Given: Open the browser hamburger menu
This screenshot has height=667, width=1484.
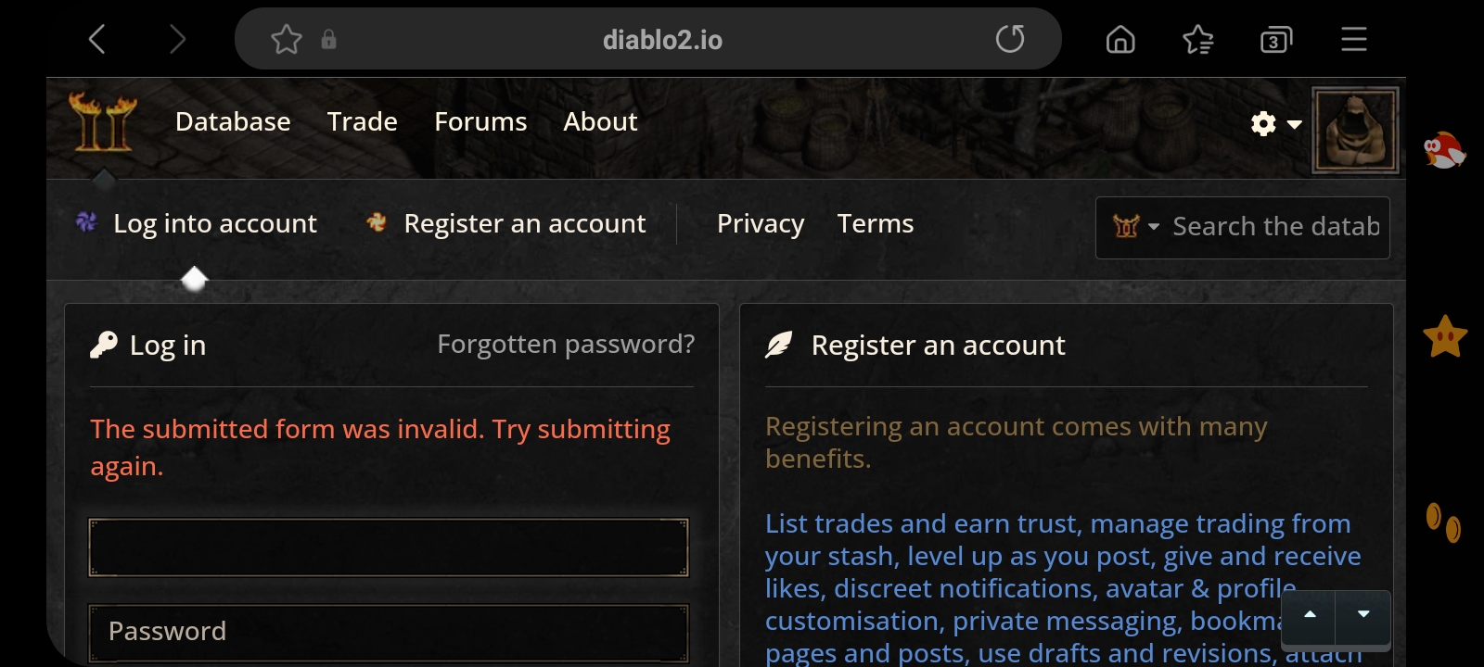Looking at the screenshot, I should click(x=1354, y=40).
